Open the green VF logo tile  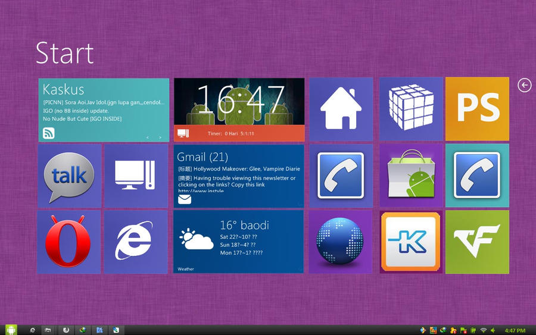point(477,242)
